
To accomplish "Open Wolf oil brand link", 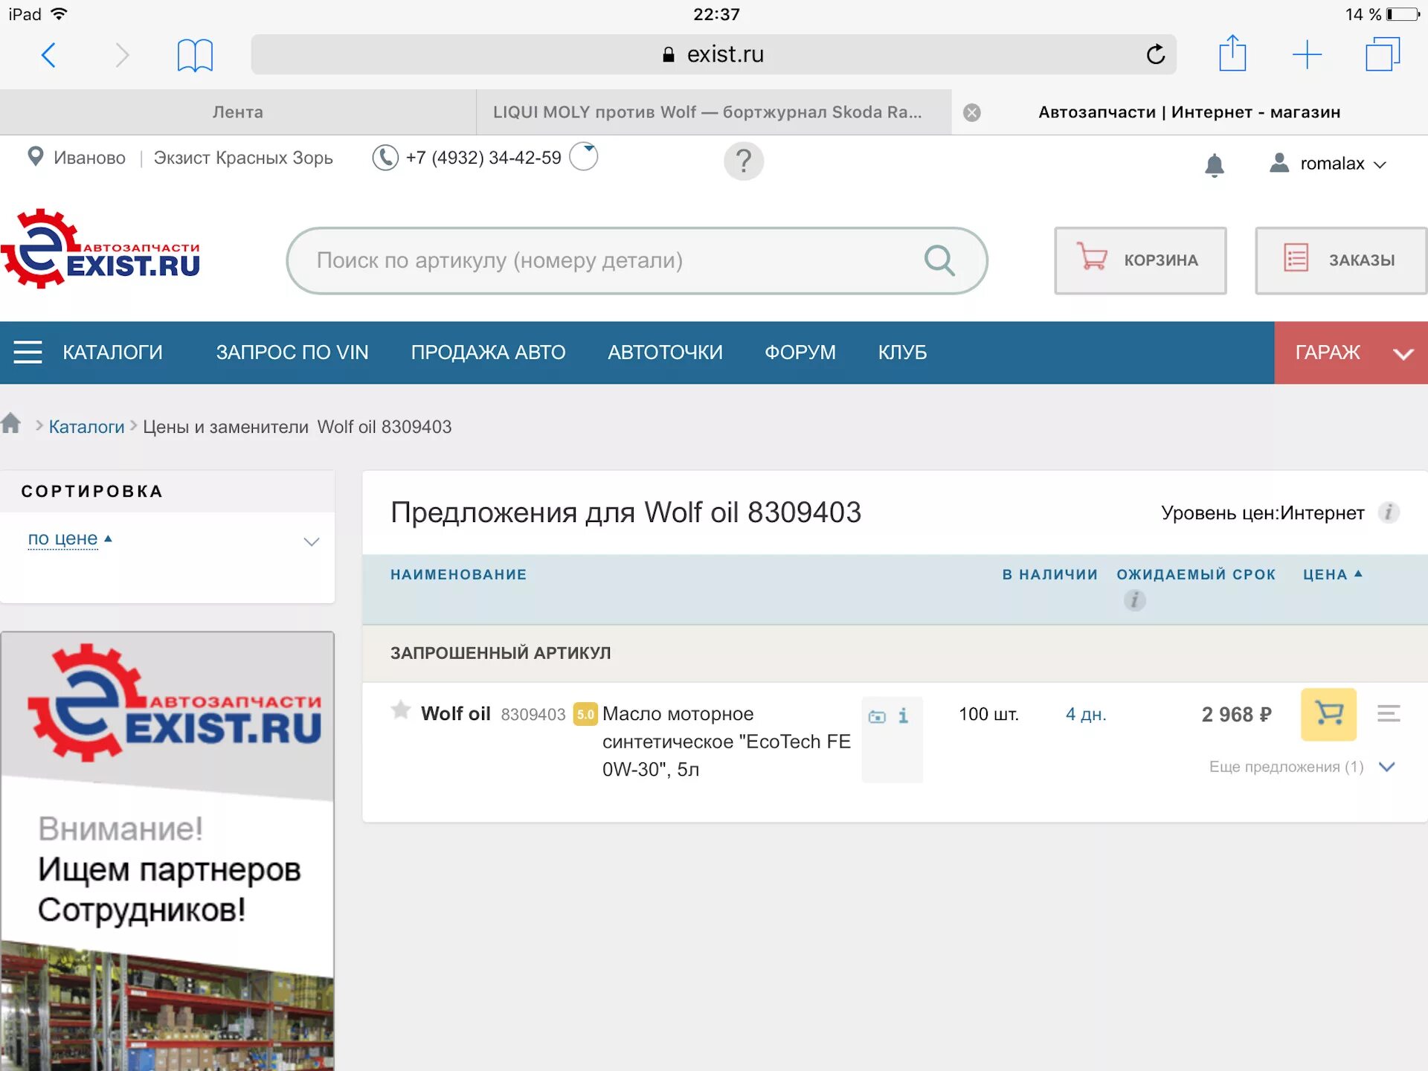I will [456, 714].
